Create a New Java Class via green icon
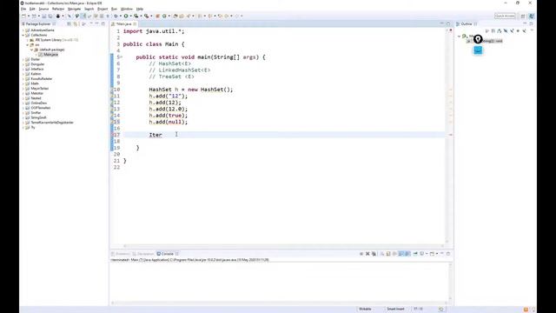This screenshot has height=313, width=556. tap(164, 16)
